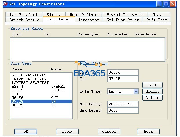
Task: Switch to Rel Prop Delay tab
Action: click(x=123, y=20)
